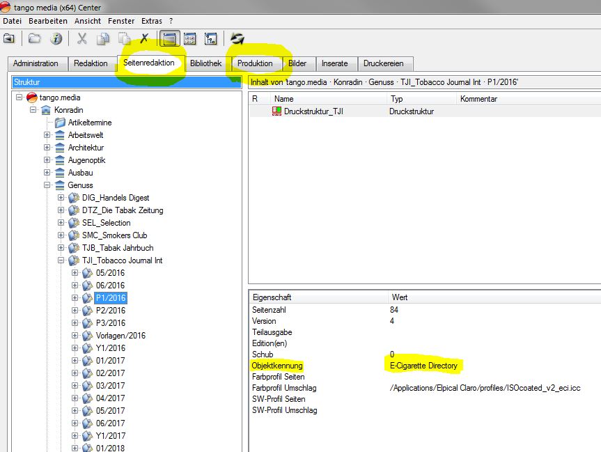Click the Delete X icon in toolbar
Screen dimensions: 601x452
144,39
